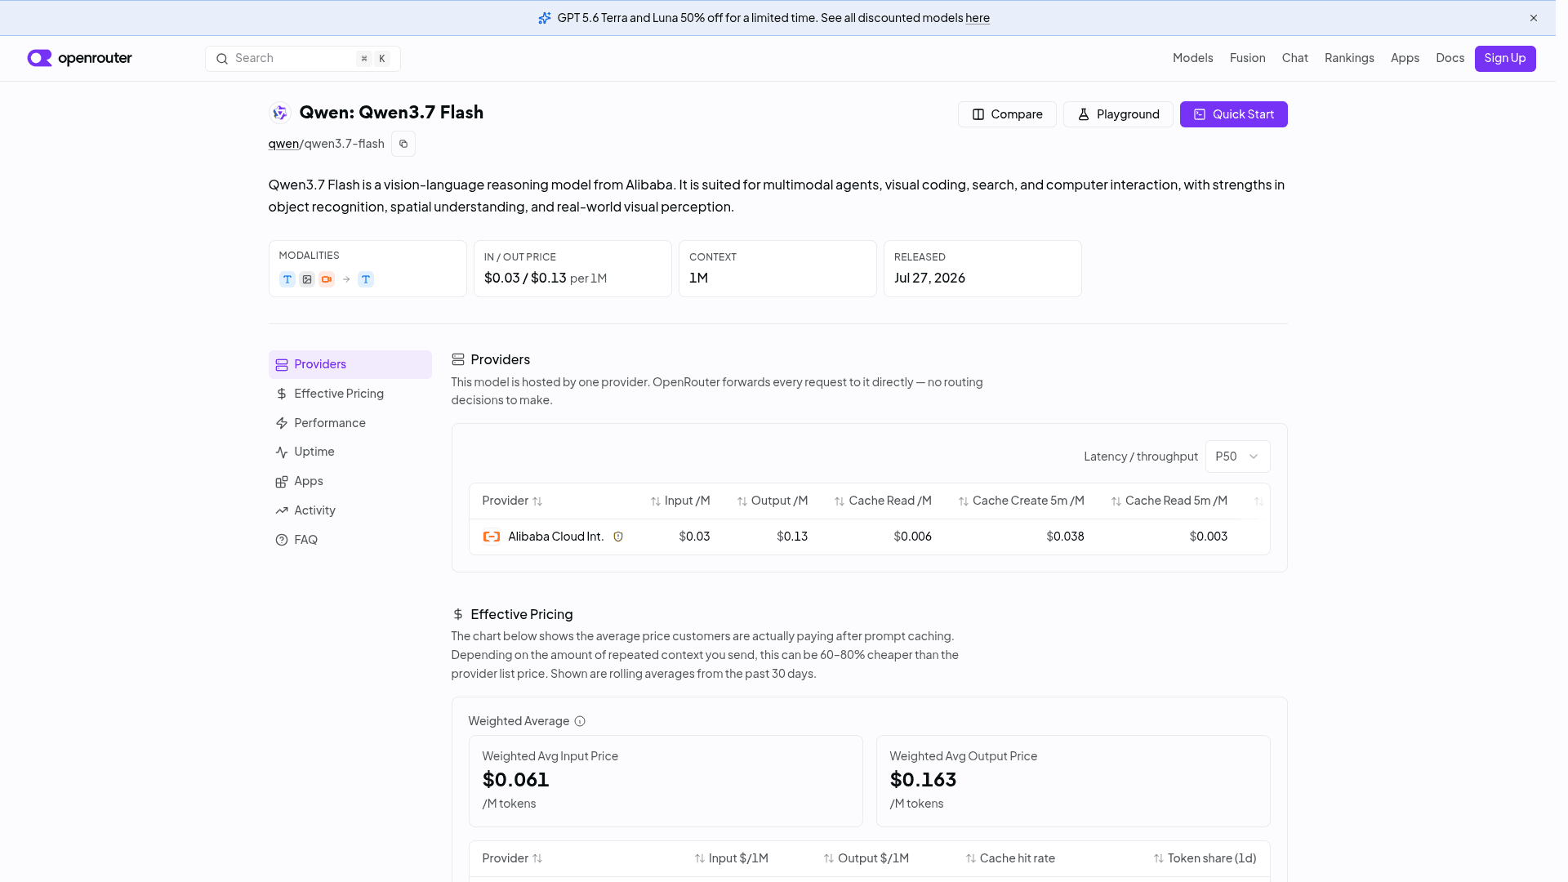This screenshot has width=1568, height=882.
Task: Open the Models nav item
Action: click(1192, 58)
